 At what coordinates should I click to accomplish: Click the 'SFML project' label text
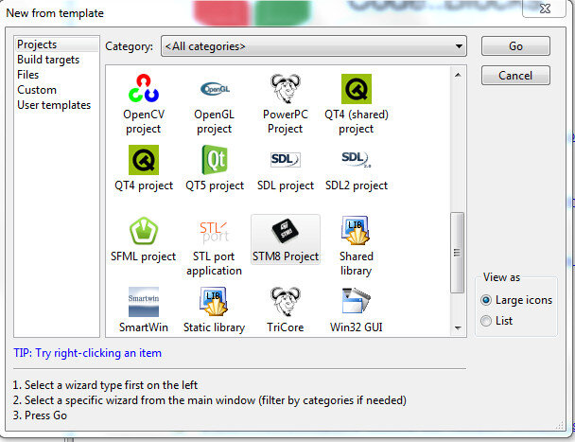[144, 256]
